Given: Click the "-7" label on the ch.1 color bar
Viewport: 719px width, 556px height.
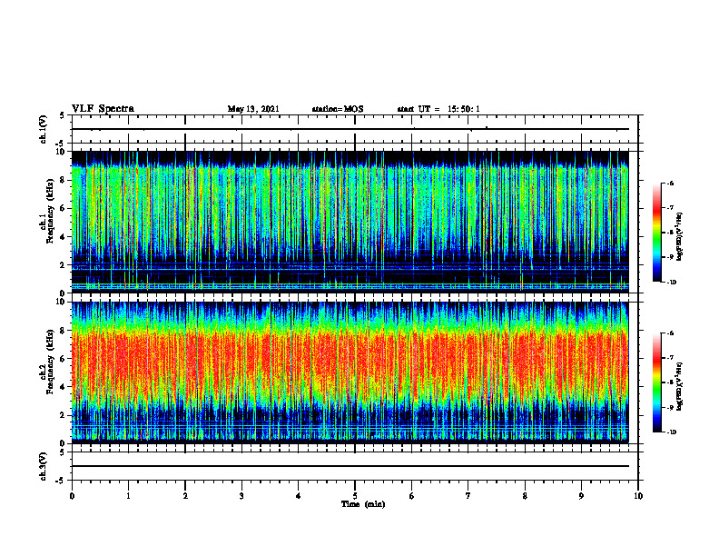Looking at the screenshot, I should coord(670,208).
